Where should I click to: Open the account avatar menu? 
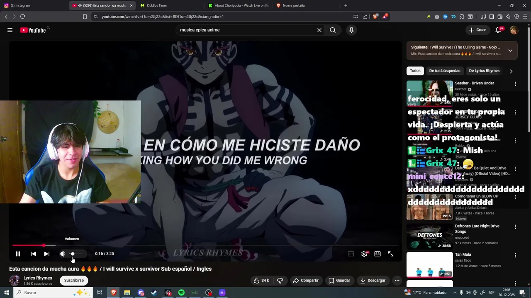[514, 30]
